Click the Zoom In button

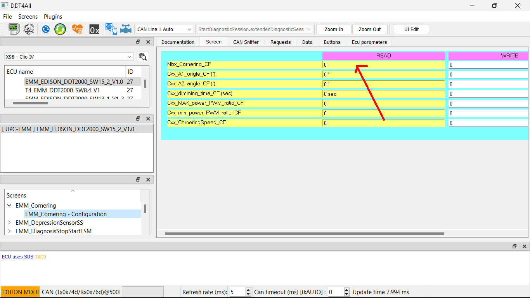coord(333,29)
